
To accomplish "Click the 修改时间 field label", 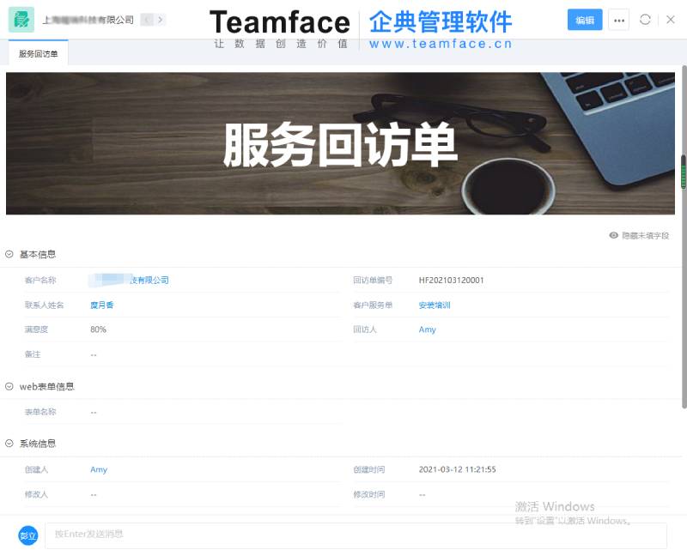I will (x=369, y=494).
